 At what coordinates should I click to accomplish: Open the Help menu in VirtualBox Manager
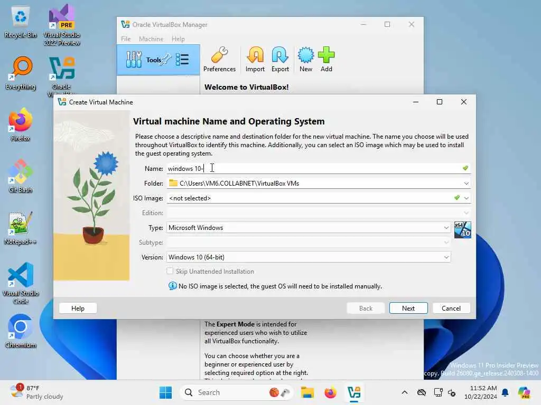pos(178,39)
